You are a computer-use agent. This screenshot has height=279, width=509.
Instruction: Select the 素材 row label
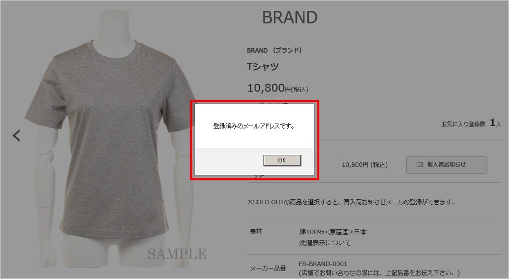click(x=256, y=231)
